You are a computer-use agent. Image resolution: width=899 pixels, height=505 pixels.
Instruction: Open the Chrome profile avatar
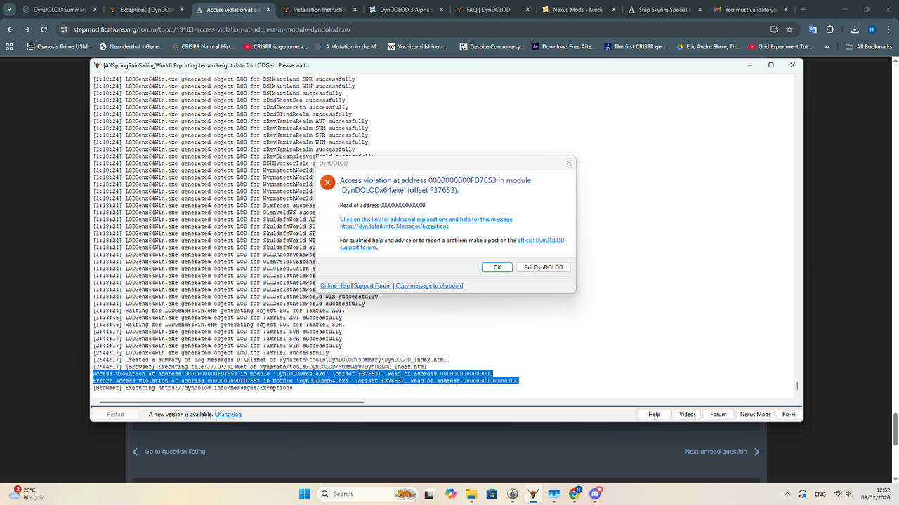[872, 29]
